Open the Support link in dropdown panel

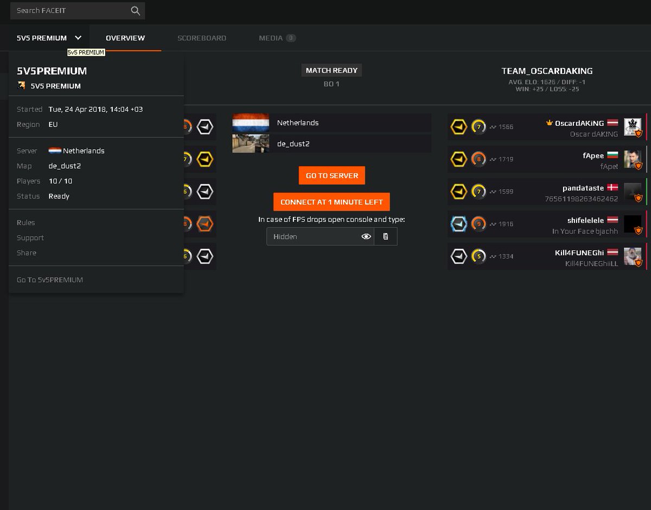(x=30, y=238)
